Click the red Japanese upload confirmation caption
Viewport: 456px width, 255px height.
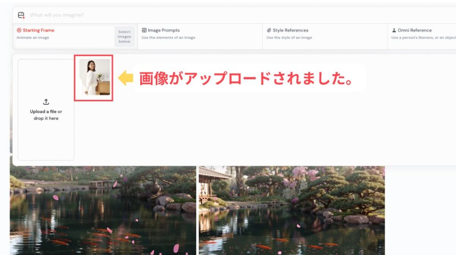[246, 78]
